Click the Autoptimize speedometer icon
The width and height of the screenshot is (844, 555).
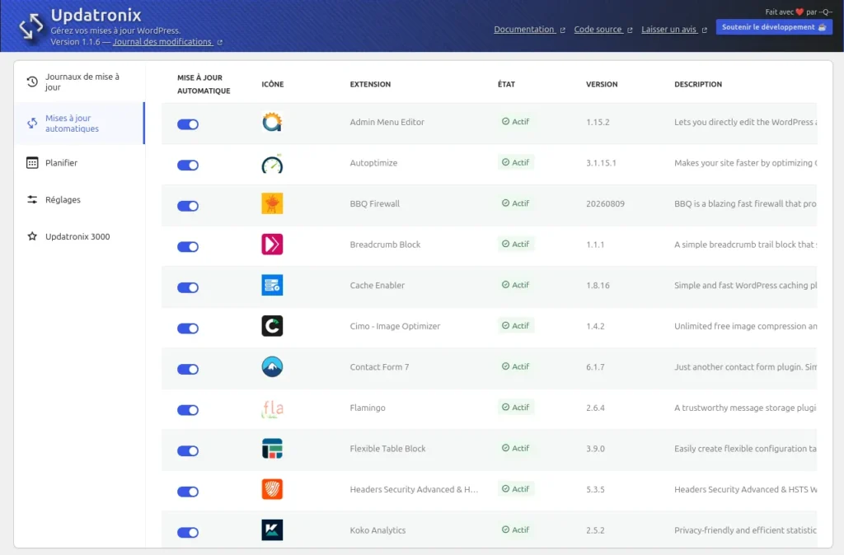coord(272,163)
